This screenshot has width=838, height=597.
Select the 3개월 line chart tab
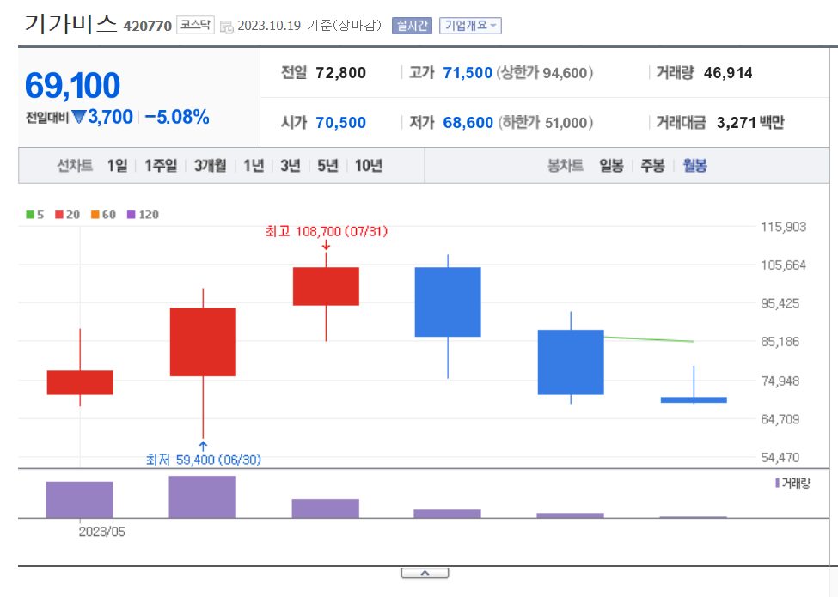coord(210,166)
